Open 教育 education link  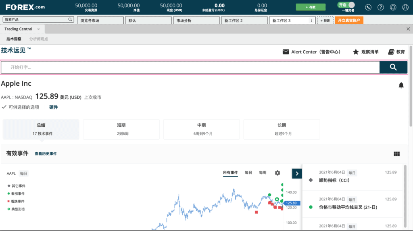pos(400,52)
